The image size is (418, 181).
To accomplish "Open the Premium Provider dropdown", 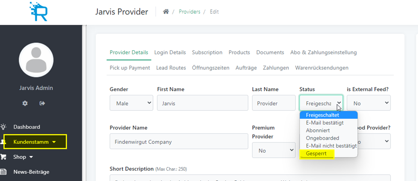I will 274,150.
